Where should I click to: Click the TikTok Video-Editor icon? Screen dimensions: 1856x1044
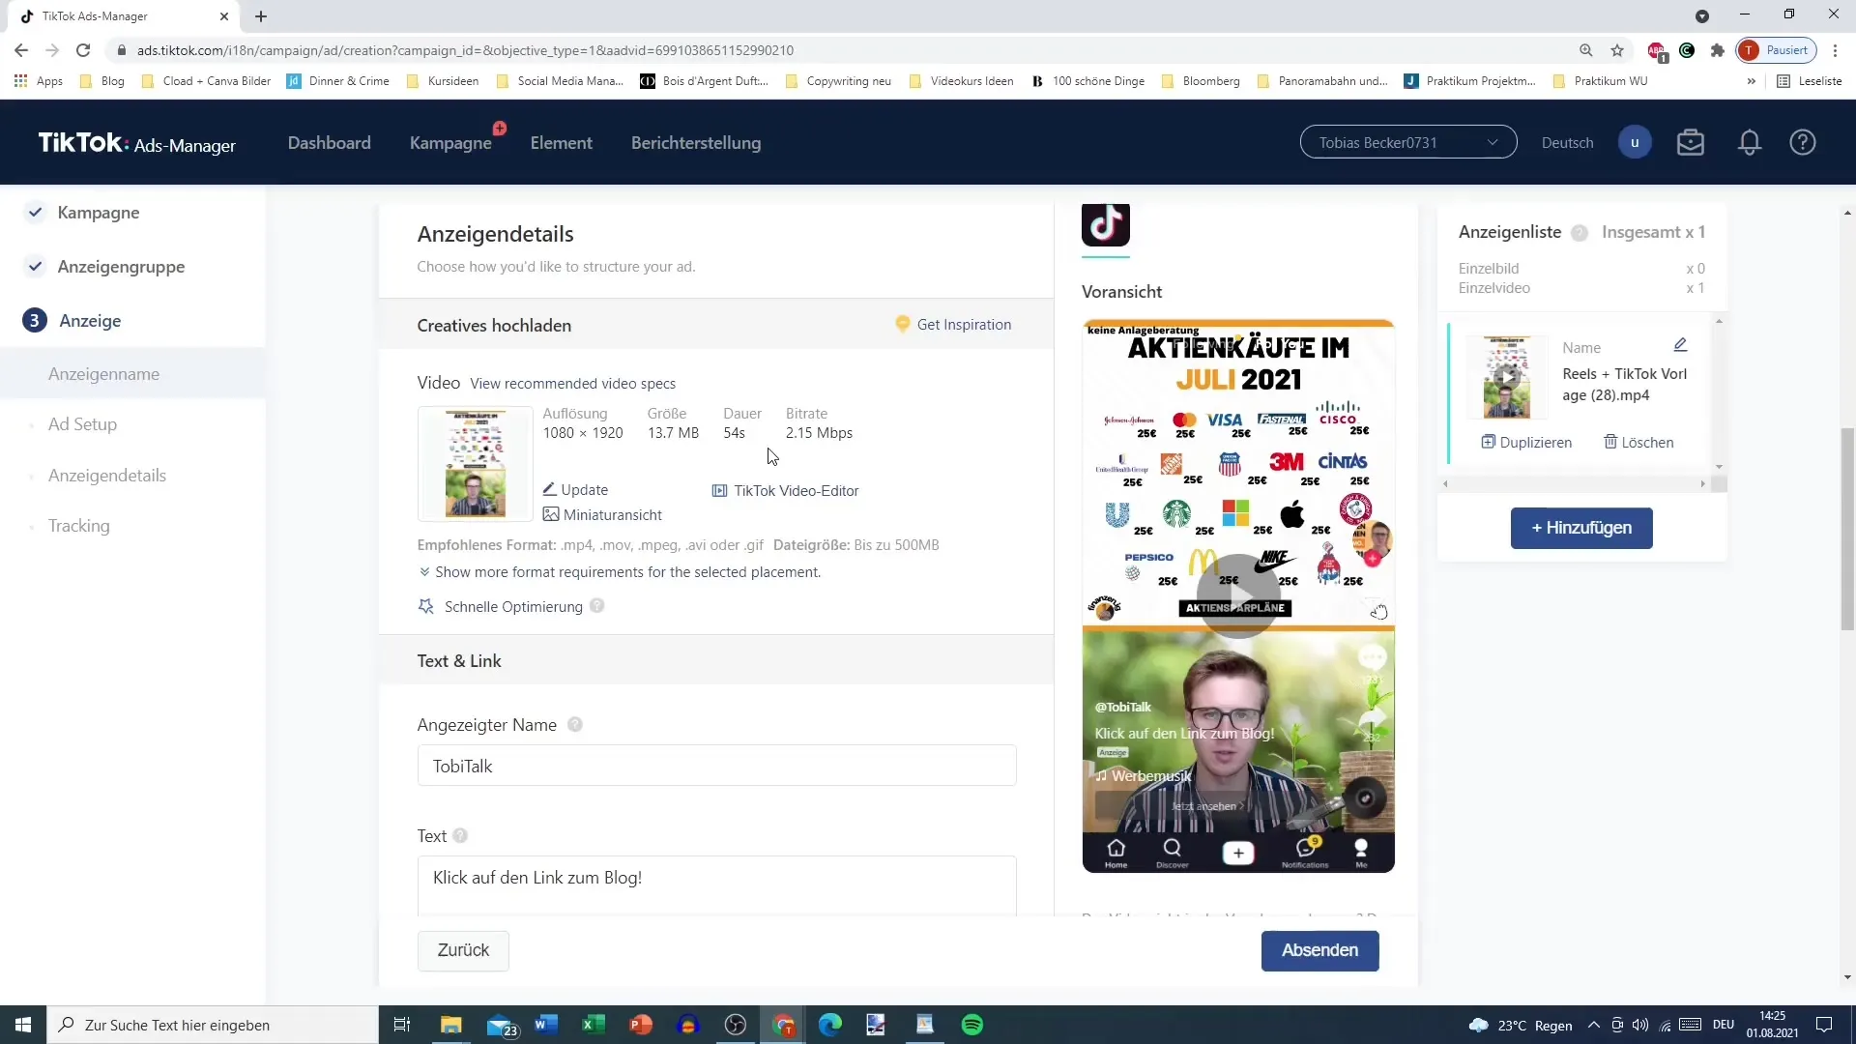tap(719, 489)
